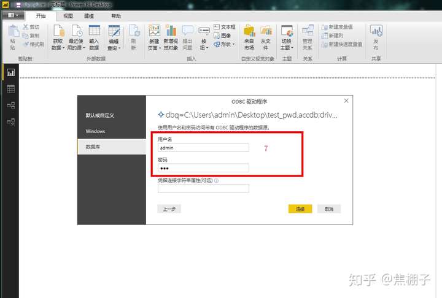Switch to the 建模 ribbon tab

click(x=89, y=16)
